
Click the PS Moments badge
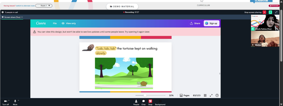274,6
